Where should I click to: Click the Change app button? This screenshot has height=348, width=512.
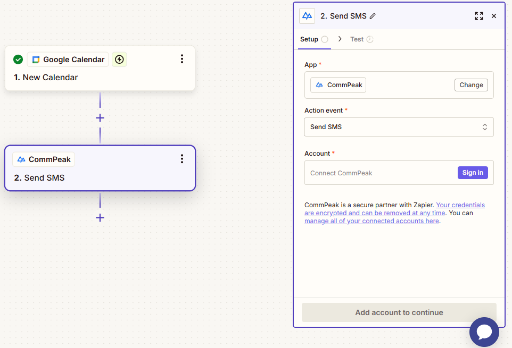point(471,85)
